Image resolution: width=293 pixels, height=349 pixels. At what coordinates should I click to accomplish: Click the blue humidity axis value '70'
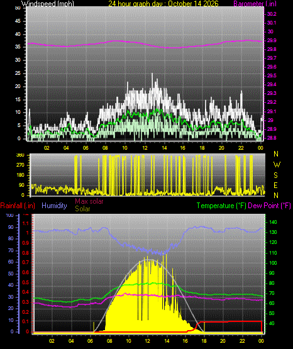(x=11, y=251)
